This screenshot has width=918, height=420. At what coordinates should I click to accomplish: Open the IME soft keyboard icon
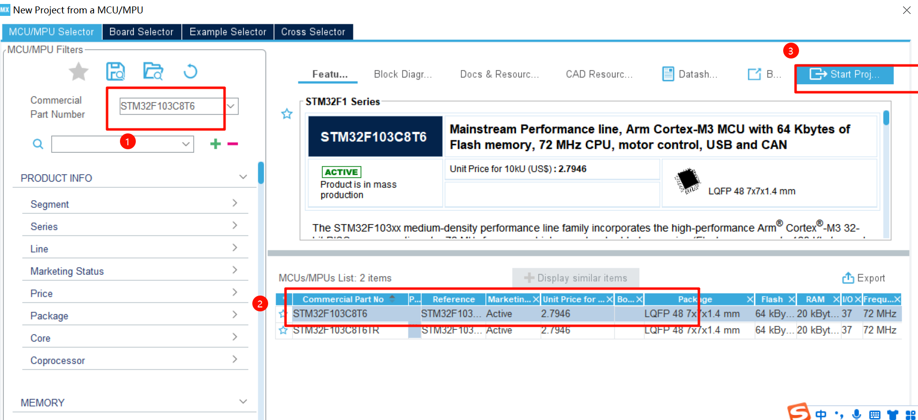click(875, 415)
